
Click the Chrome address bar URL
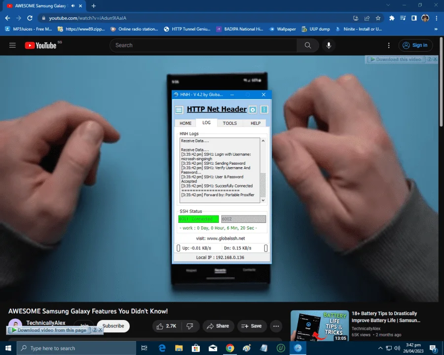(87, 18)
